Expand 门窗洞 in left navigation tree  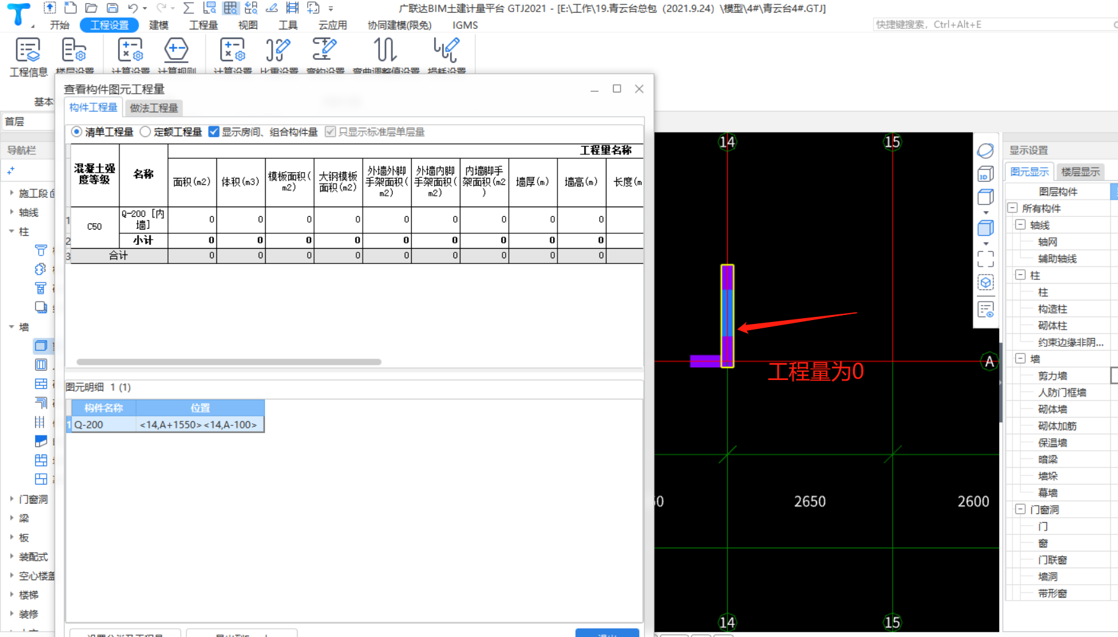pos(11,499)
